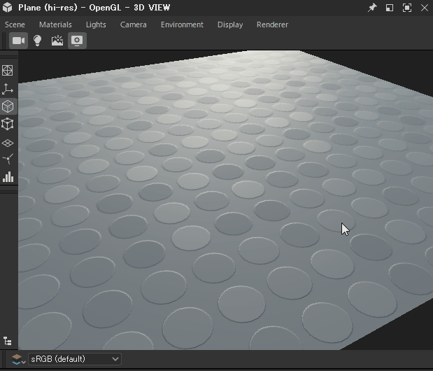Click the light bulb icon

pos(38,41)
